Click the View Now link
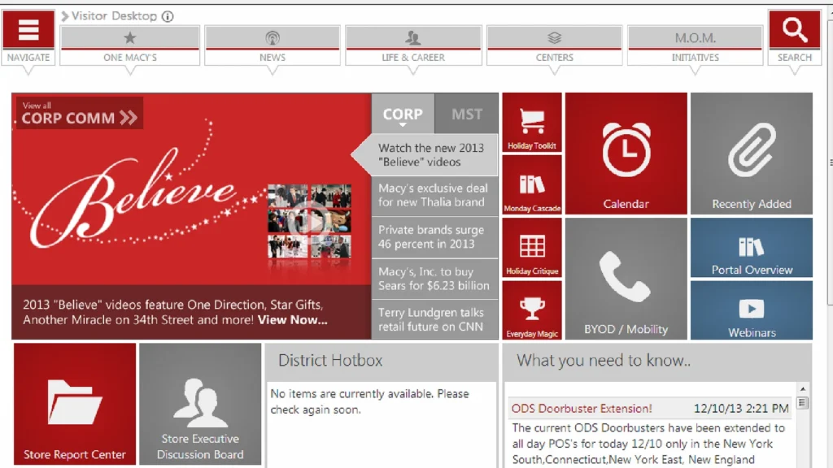The height and width of the screenshot is (468, 833). [293, 320]
